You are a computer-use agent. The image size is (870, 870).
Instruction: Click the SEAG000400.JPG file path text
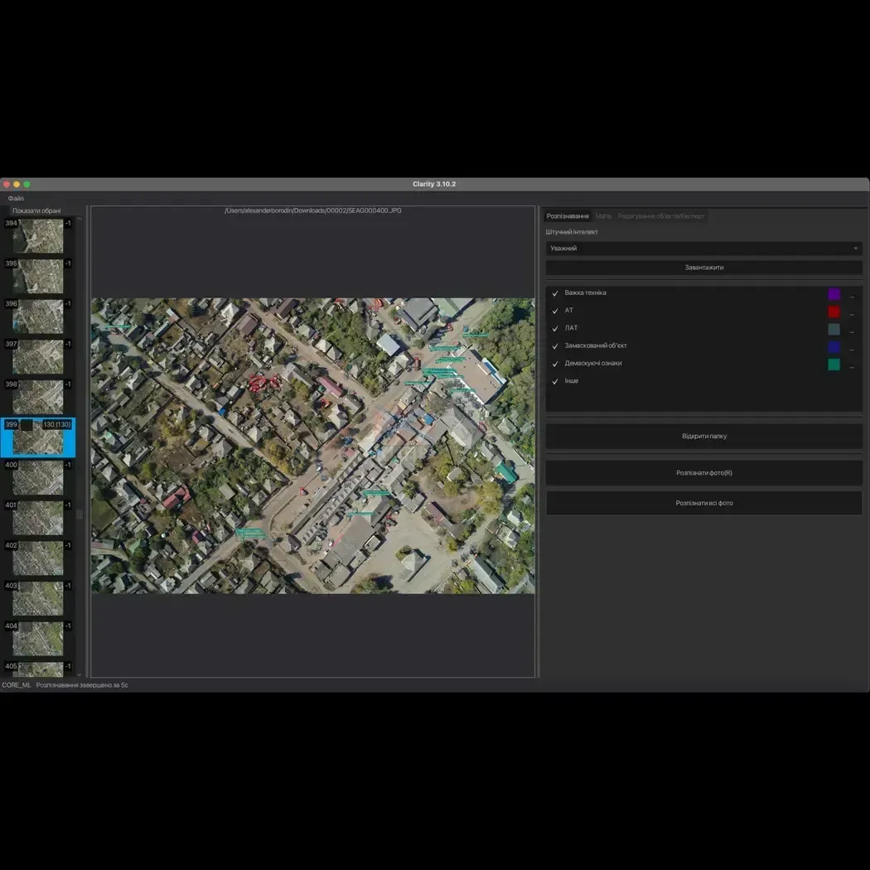(x=313, y=210)
